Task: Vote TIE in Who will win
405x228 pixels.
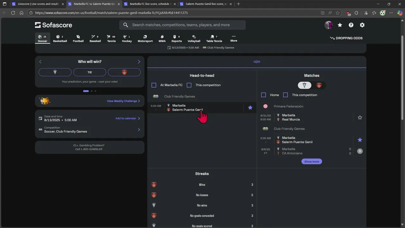Action: [x=90, y=72]
